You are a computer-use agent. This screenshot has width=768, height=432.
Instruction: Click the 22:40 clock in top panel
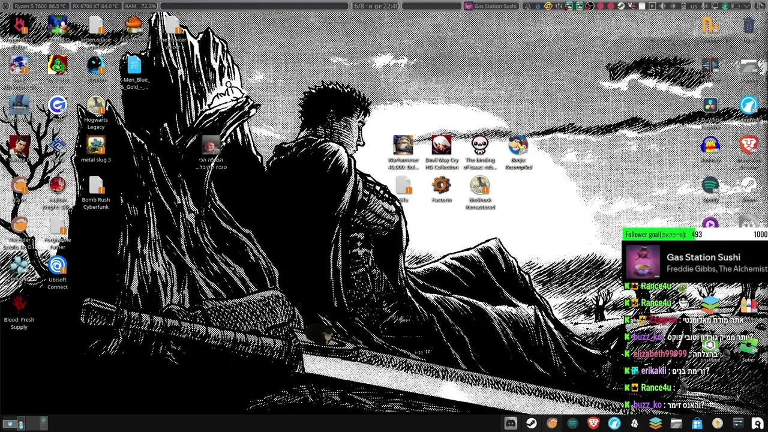tap(375, 6)
